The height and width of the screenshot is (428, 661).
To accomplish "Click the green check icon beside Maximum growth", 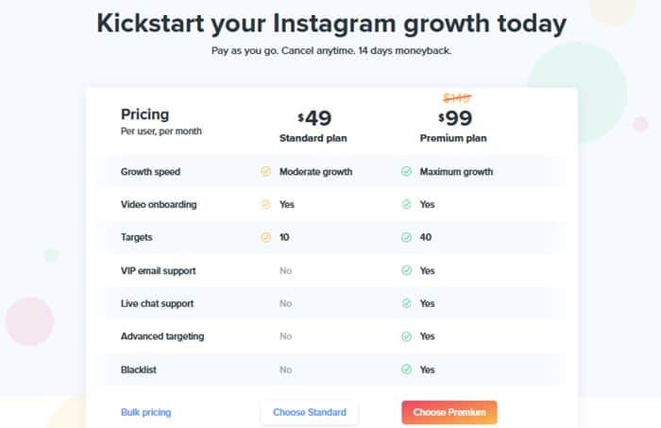I will 406,171.
